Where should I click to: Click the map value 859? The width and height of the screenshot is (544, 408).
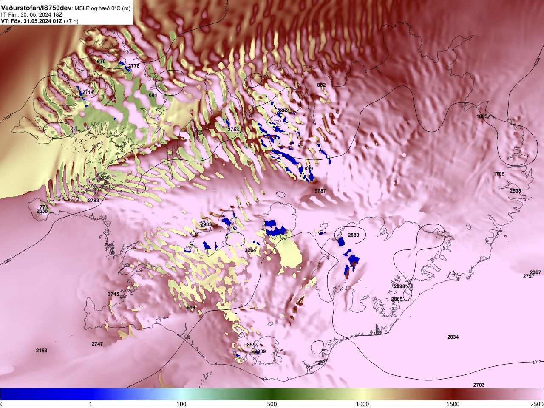coord(251,345)
